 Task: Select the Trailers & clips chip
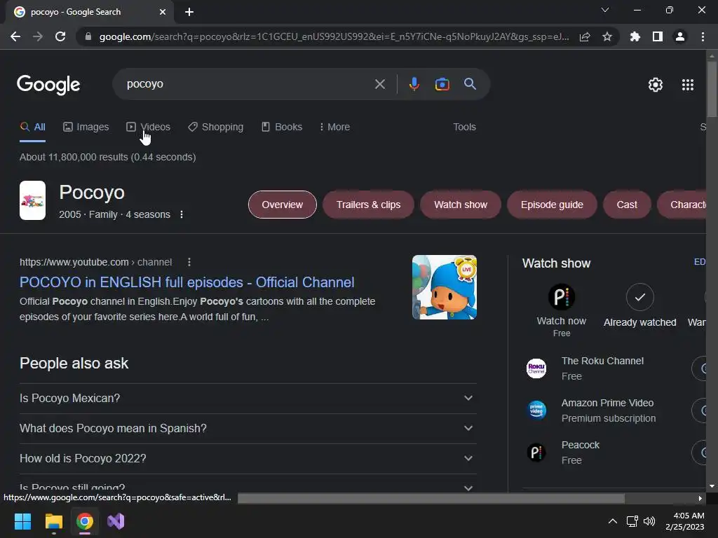point(368,205)
